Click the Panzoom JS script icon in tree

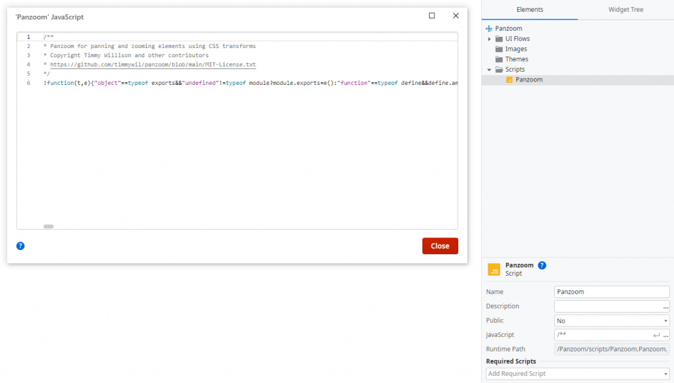[x=509, y=80]
